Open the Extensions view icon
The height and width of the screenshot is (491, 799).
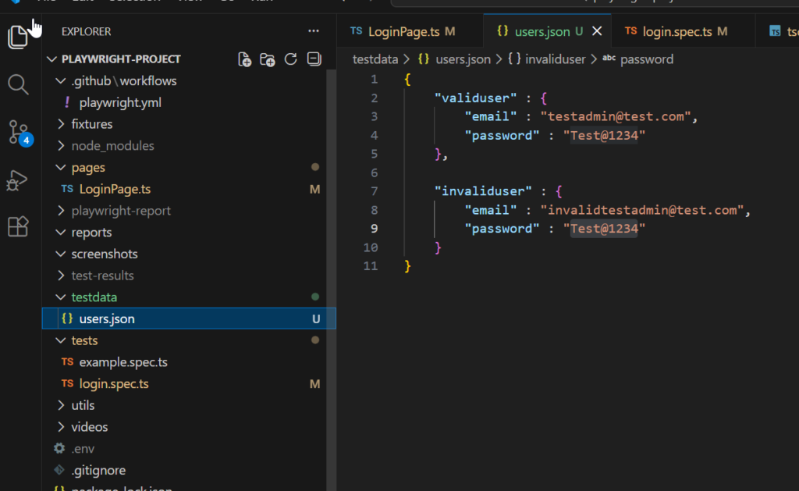point(17,226)
